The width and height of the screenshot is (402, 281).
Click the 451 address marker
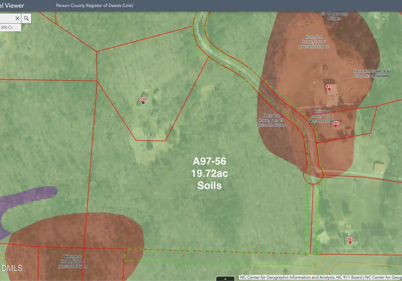[329, 87]
